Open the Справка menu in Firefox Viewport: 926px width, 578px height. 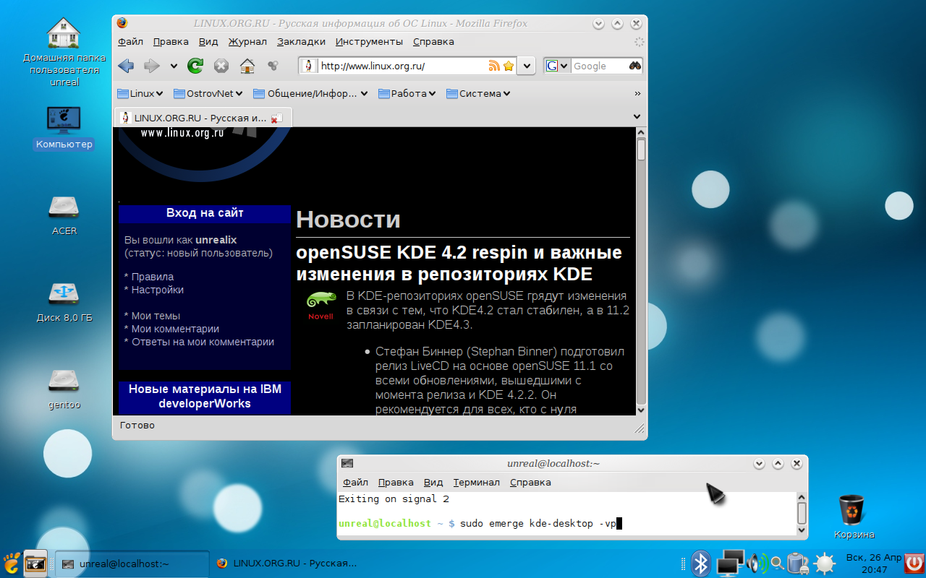pyautogui.click(x=433, y=41)
